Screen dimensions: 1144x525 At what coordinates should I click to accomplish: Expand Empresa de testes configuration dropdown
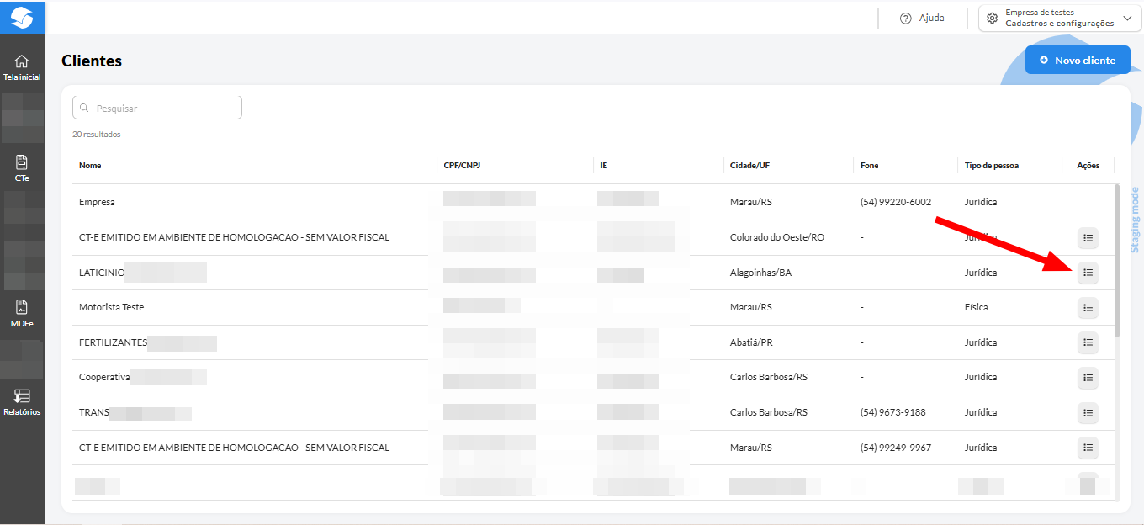click(1126, 19)
